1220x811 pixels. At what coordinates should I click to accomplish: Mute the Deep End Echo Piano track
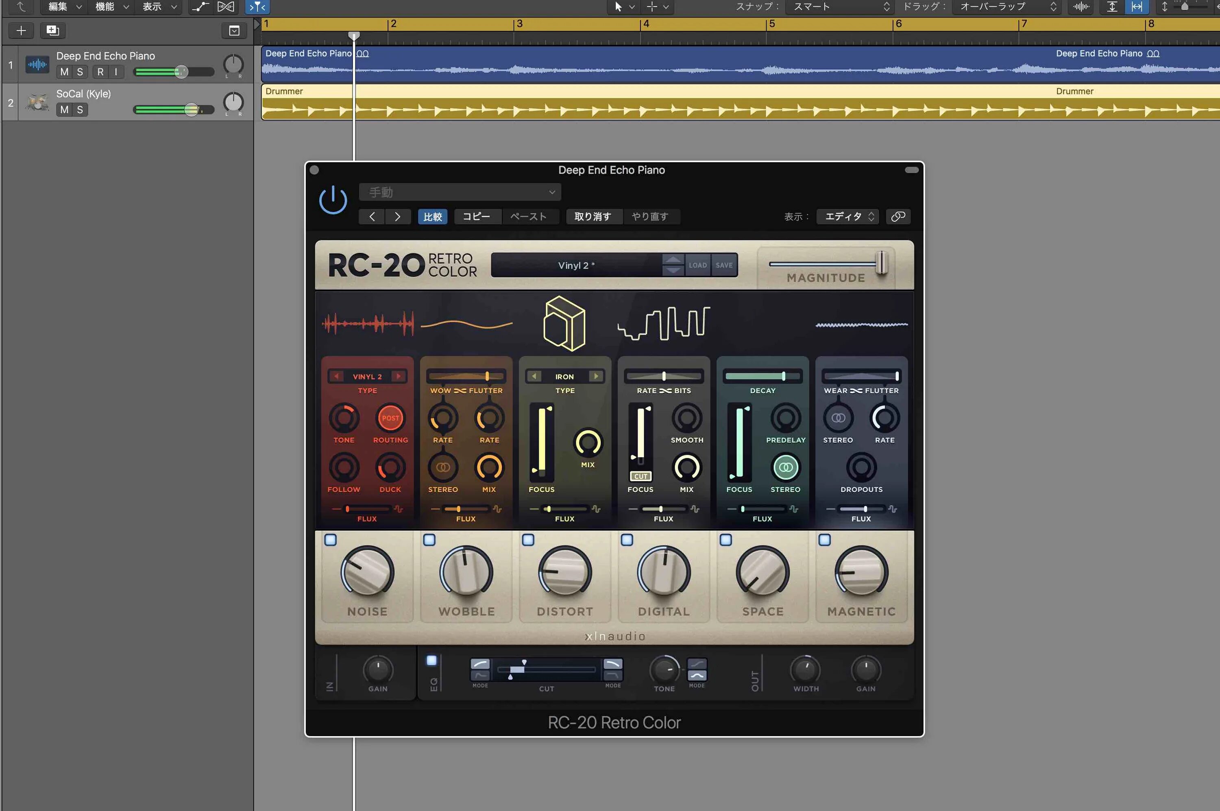click(x=64, y=72)
